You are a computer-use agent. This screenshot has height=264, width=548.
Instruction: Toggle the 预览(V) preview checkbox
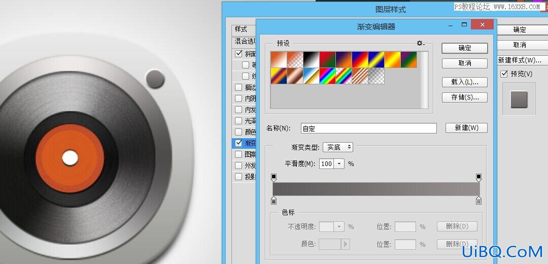click(504, 74)
